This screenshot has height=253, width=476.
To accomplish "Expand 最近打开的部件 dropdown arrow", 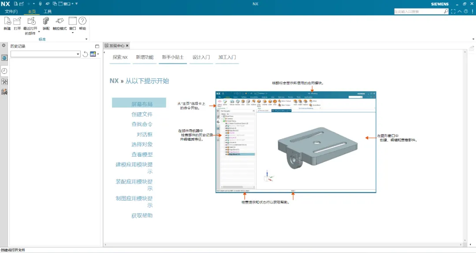I will click(39, 32).
